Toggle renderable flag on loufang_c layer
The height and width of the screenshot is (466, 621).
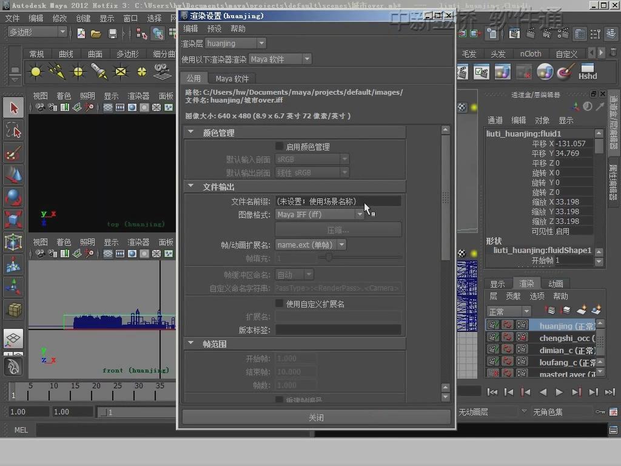pyautogui.click(x=493, y=362)
